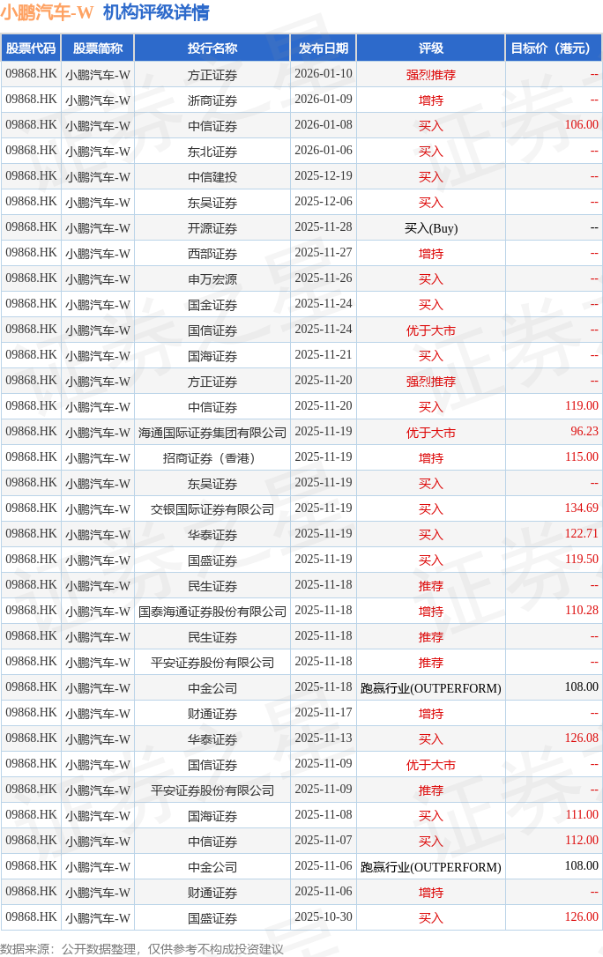
Task: Click the date cell 2025-11-26
Action: 324,278
